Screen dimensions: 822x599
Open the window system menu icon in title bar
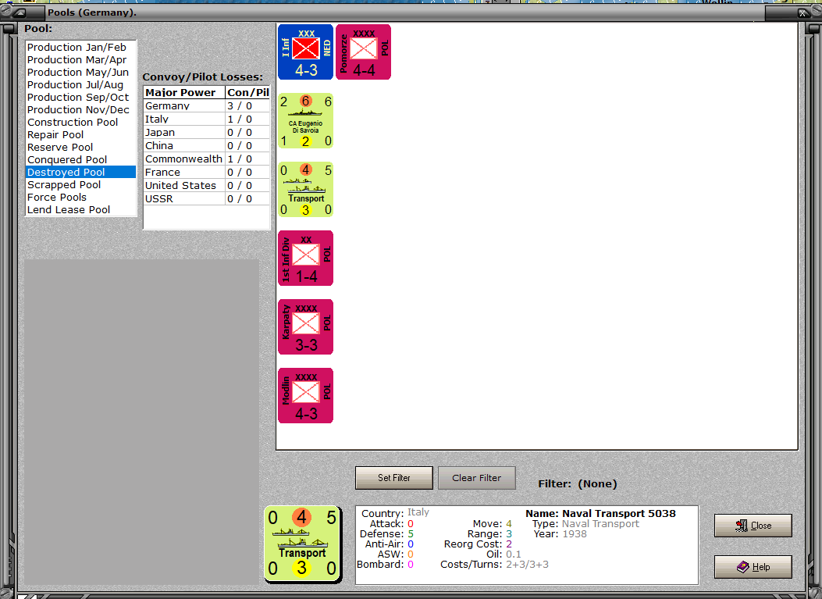[x=20, y=12]
